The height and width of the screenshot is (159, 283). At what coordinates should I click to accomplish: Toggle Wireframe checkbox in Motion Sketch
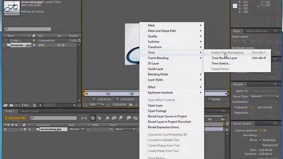[260, 140]
